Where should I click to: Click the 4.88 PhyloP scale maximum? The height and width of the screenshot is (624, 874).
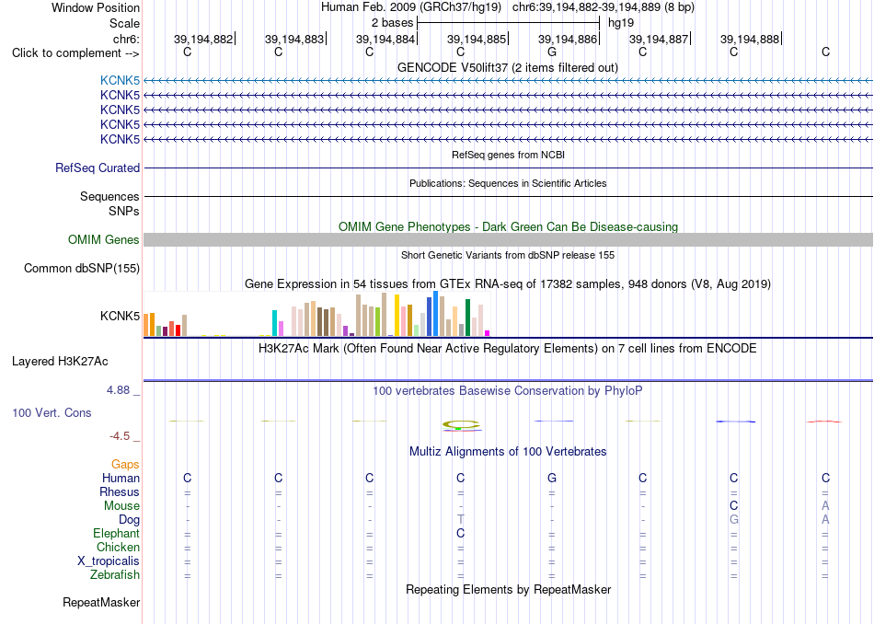(118, 390)
